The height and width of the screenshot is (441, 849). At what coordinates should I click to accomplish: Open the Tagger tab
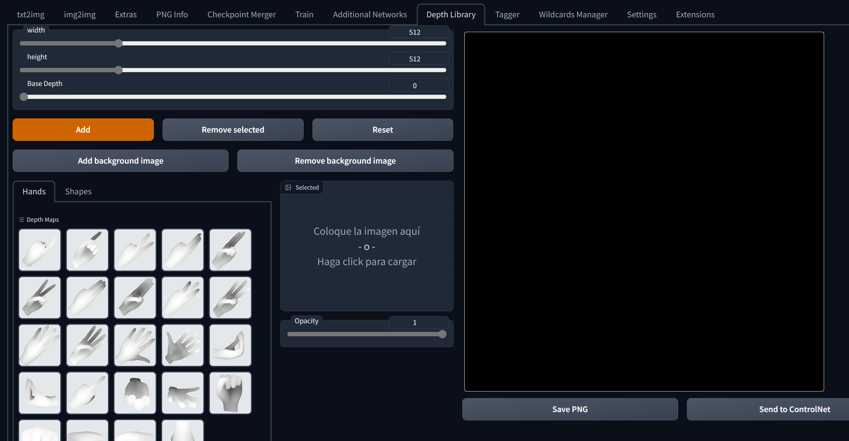point(507,14)
